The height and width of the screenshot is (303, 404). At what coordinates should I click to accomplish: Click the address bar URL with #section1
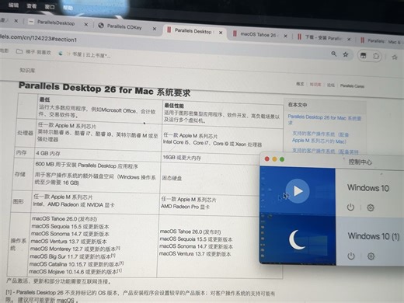point(38,38)
